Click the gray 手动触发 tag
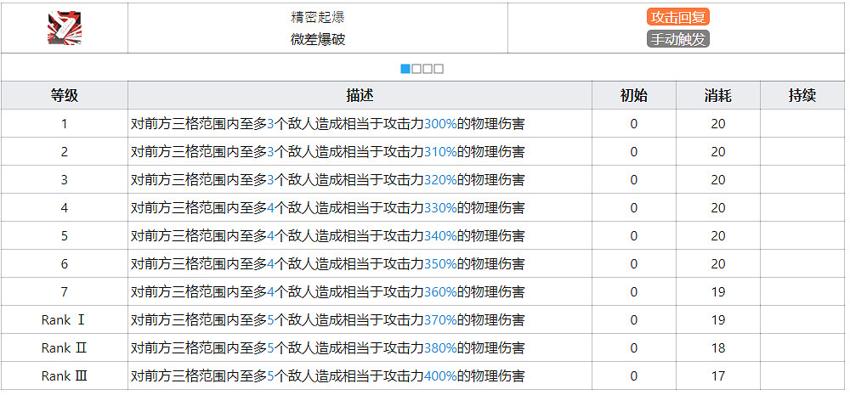This screenshot has height=395, width=850. 678,39
